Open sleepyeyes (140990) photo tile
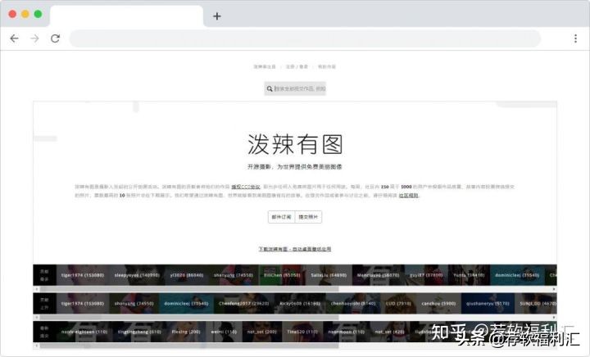The height and width of the screenshot is (357, 590). click(137, 275)
